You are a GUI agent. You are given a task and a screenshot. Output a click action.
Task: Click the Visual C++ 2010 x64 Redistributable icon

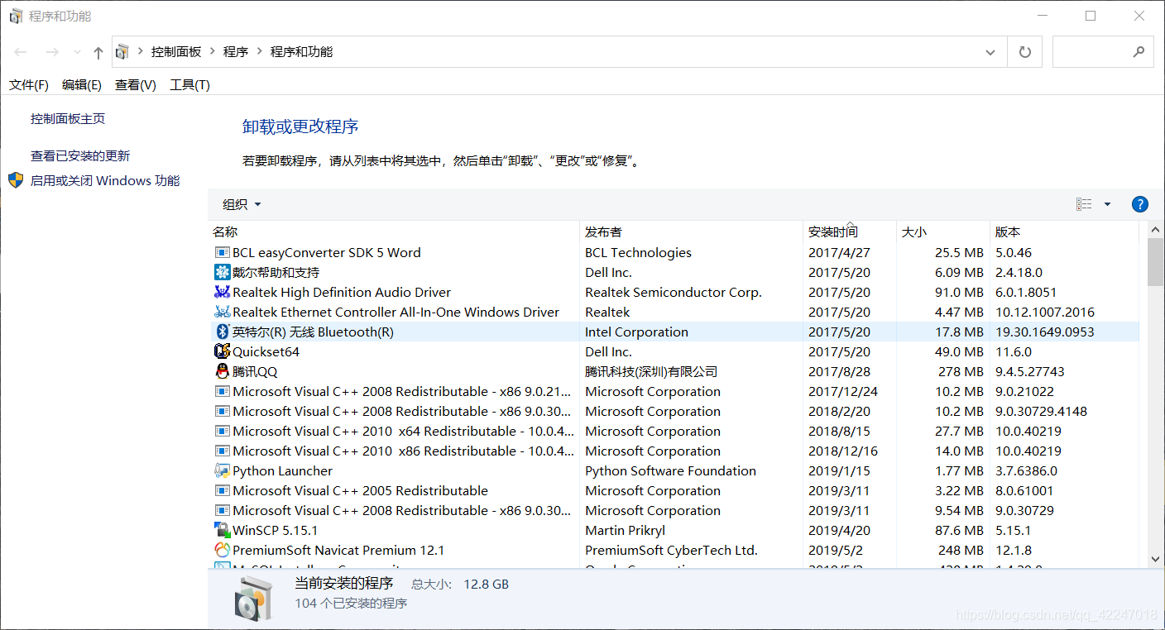click(x=222, y=432)
